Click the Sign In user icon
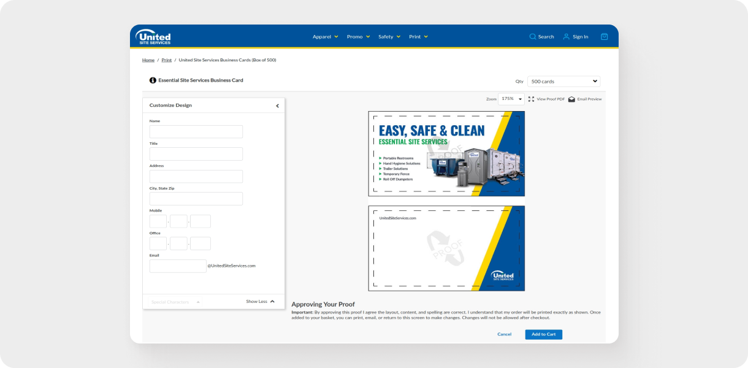The image size is (748, 368). click(x=567, y=37)
